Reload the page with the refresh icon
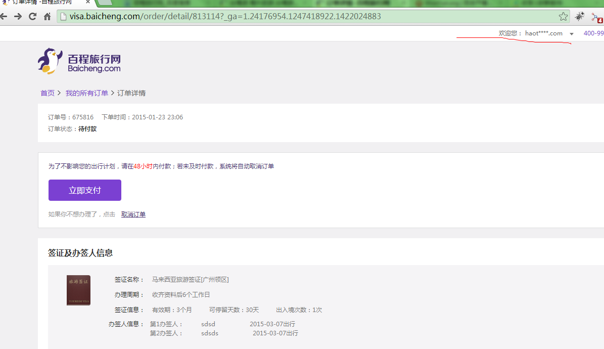This screenshot has width=604, height=349. tap(32, 17)
